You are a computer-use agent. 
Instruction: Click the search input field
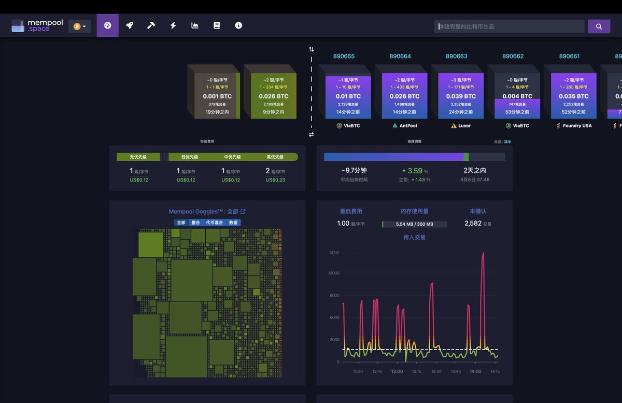pyautogui.click(x=510, y=26)
